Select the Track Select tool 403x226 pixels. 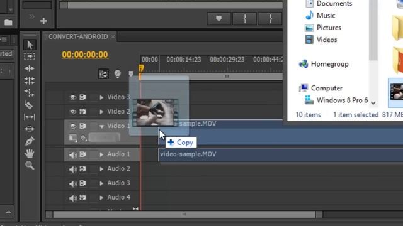tap(30, 56)
